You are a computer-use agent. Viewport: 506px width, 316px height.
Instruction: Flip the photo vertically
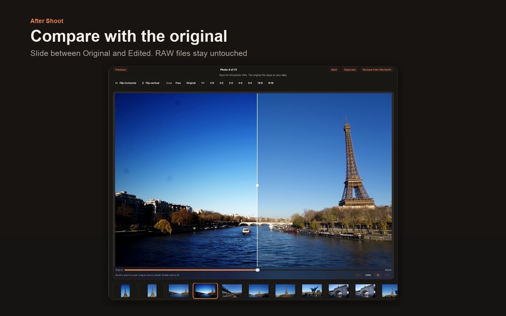tap(151, 83)
